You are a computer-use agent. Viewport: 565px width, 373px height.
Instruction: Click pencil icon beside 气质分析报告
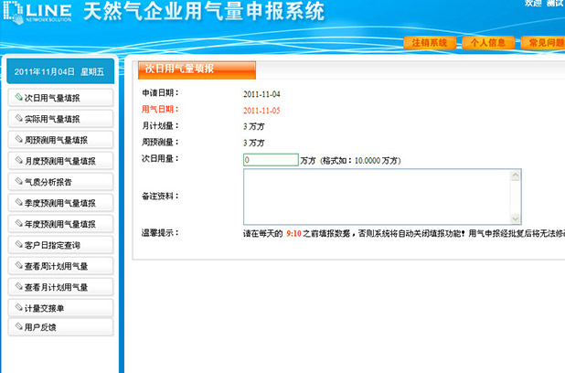pos(17,182)
